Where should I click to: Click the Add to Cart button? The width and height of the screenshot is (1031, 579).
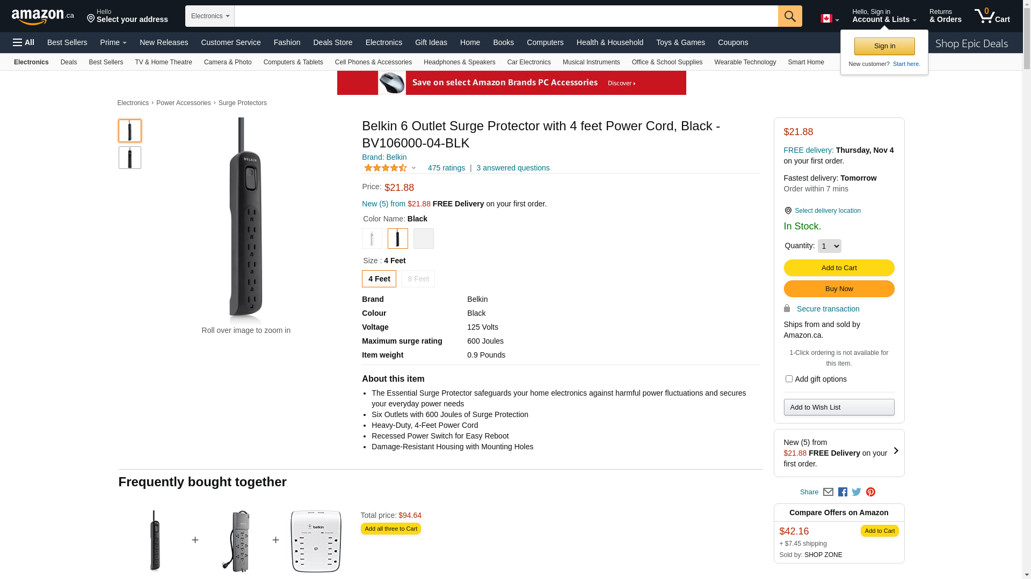pyautogui.click(x=839, y=268)
